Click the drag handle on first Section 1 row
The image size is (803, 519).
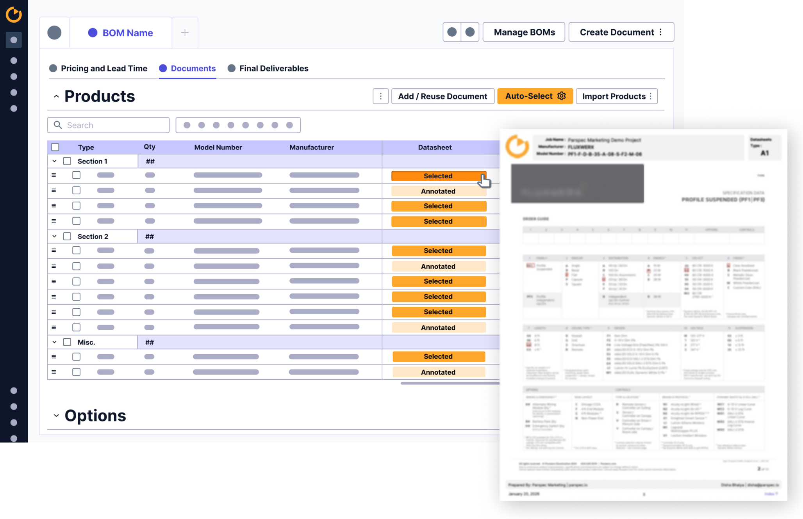tap(54, 175)
